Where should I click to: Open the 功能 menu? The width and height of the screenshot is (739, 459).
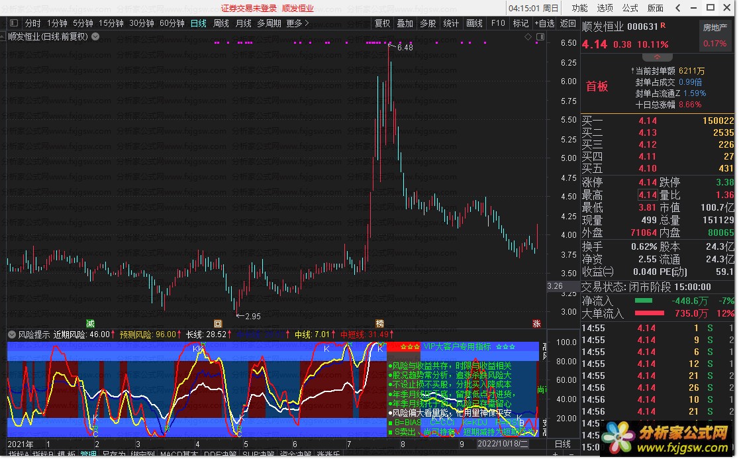(x=579, y=8)
